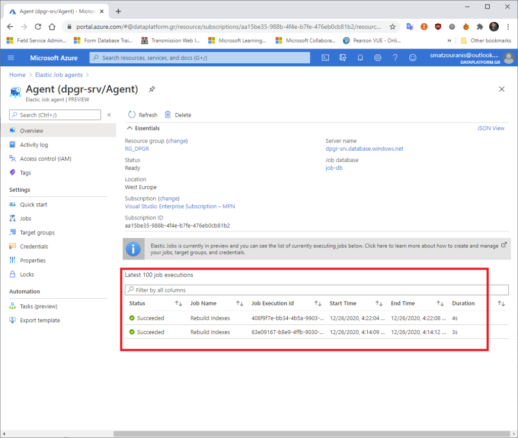Select execution row 63e09167-b8e9-4ffb-9030
The height and width of the screenshot is (438, 518).
click(x=317, y=332)
